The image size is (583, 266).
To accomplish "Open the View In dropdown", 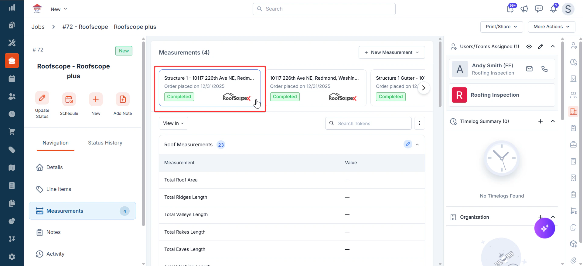I will [x=173, y=123].
